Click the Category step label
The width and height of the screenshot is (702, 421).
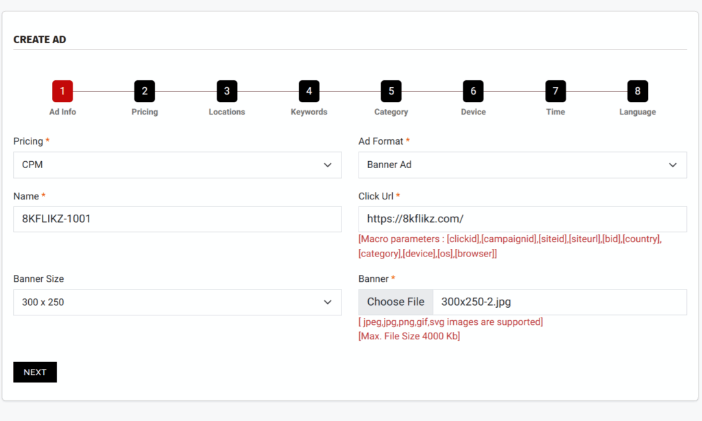point(391,112)
